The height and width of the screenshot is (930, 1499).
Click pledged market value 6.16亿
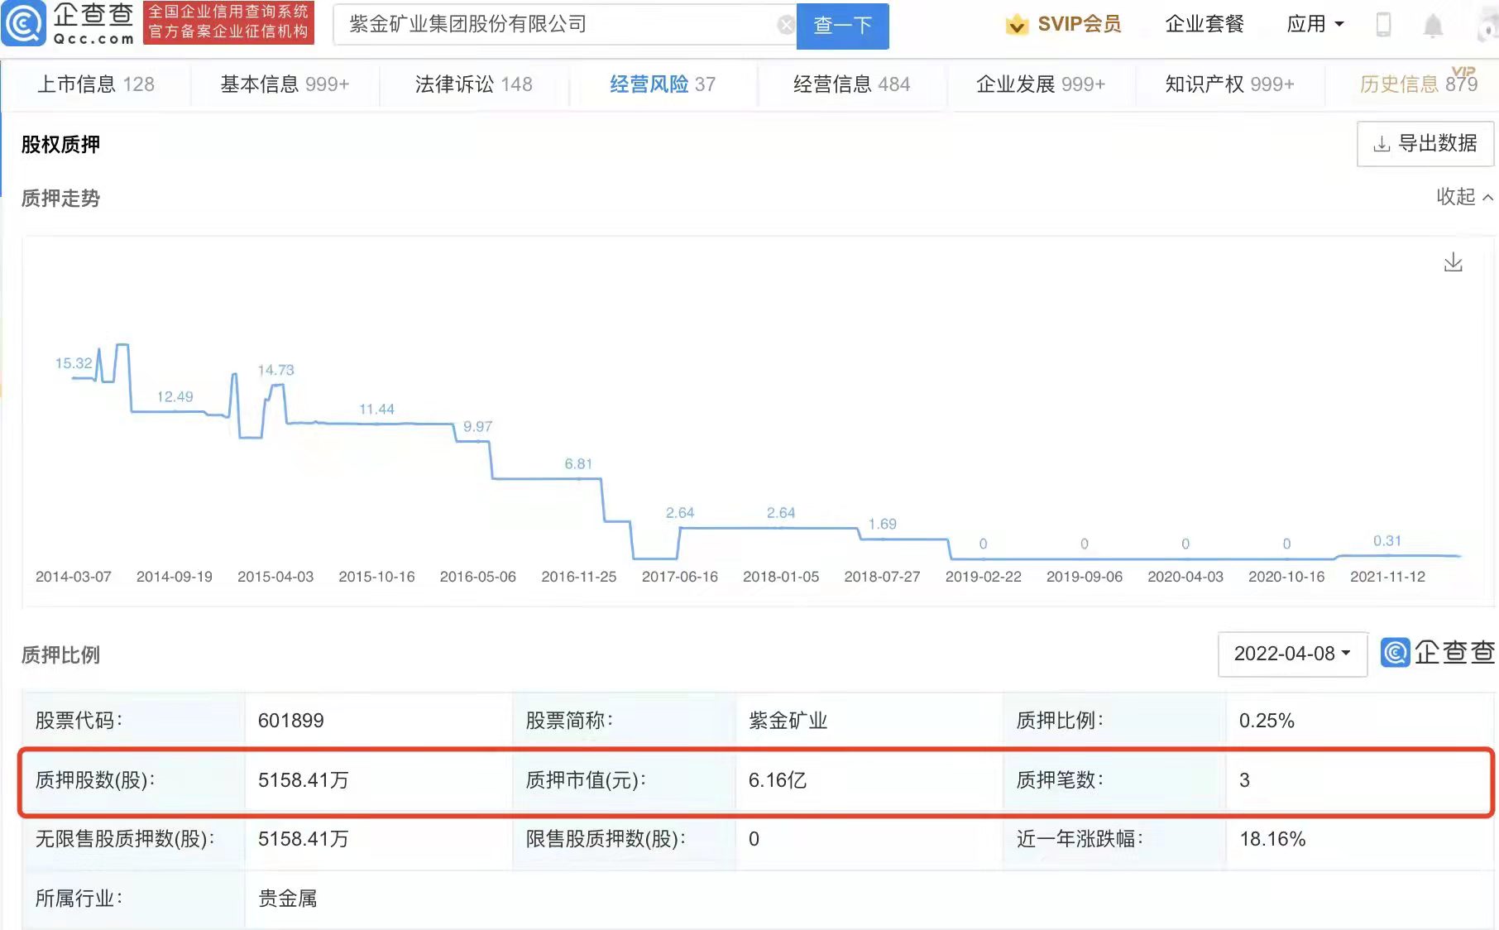pos(778,780)
